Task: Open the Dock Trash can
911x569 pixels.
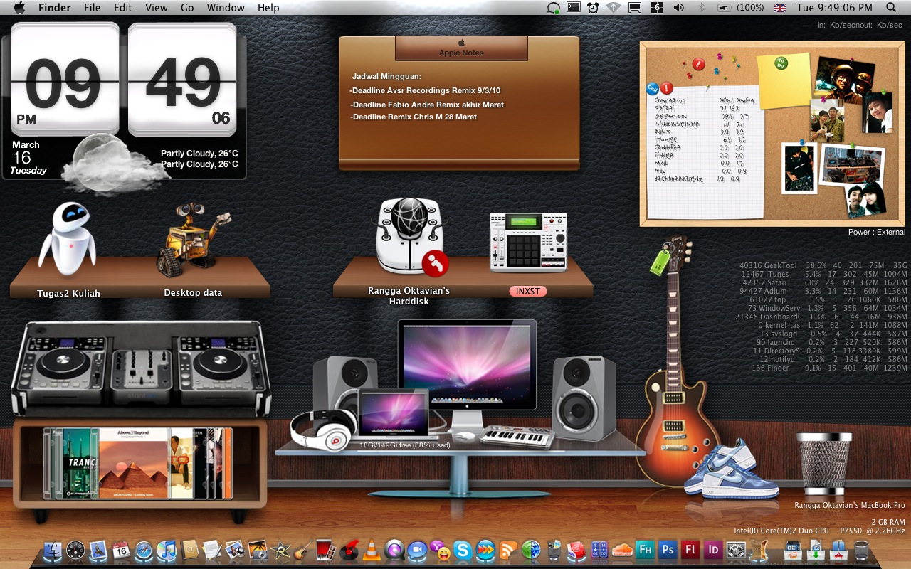Action: 861,550
